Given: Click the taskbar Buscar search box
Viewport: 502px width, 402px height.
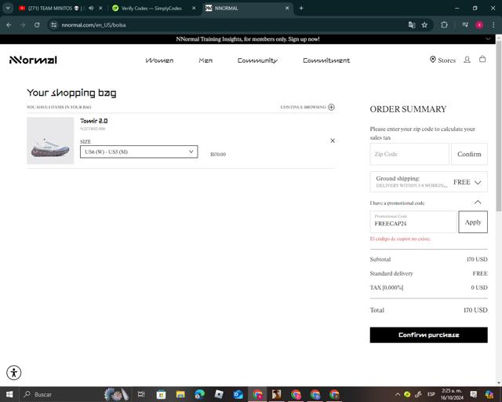Looking at the screenshot, I should pos(61,394).
